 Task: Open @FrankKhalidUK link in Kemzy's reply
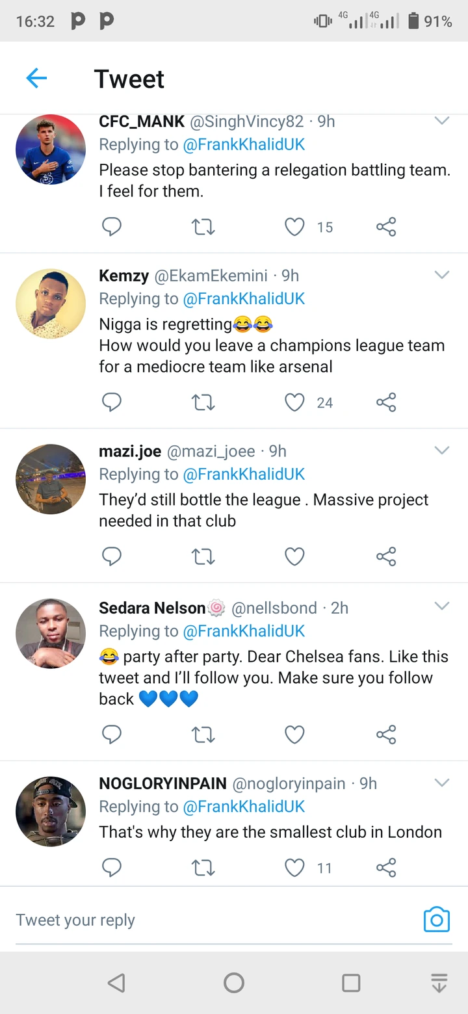(x=244, y=299)
